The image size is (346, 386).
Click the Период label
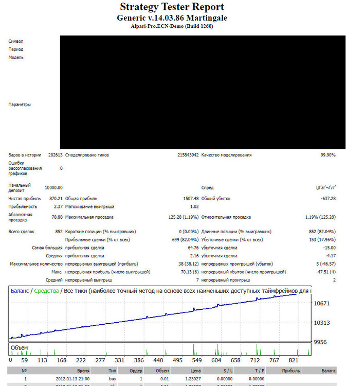(x=16, y=49)
